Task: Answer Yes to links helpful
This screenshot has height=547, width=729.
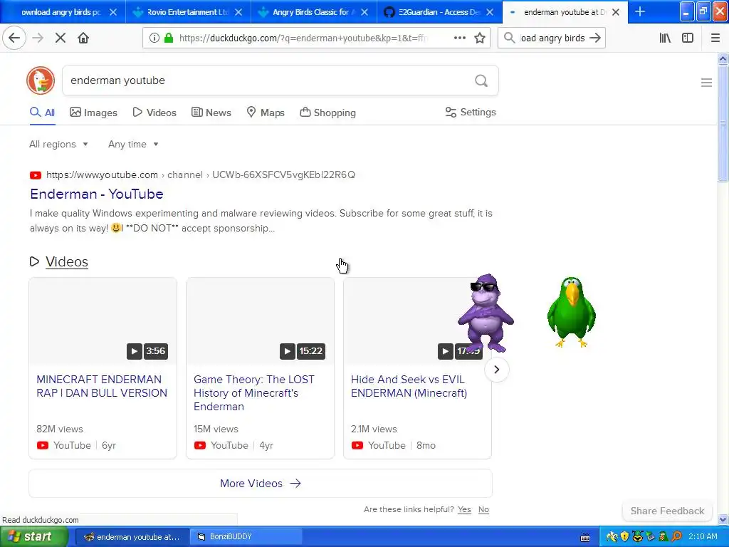Action: [464, 509]
